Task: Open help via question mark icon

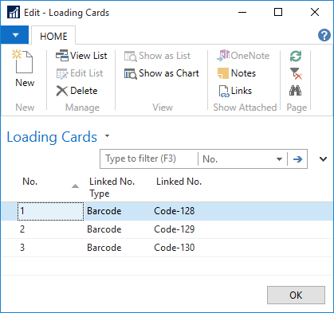Action: click(x=324, y=35)
